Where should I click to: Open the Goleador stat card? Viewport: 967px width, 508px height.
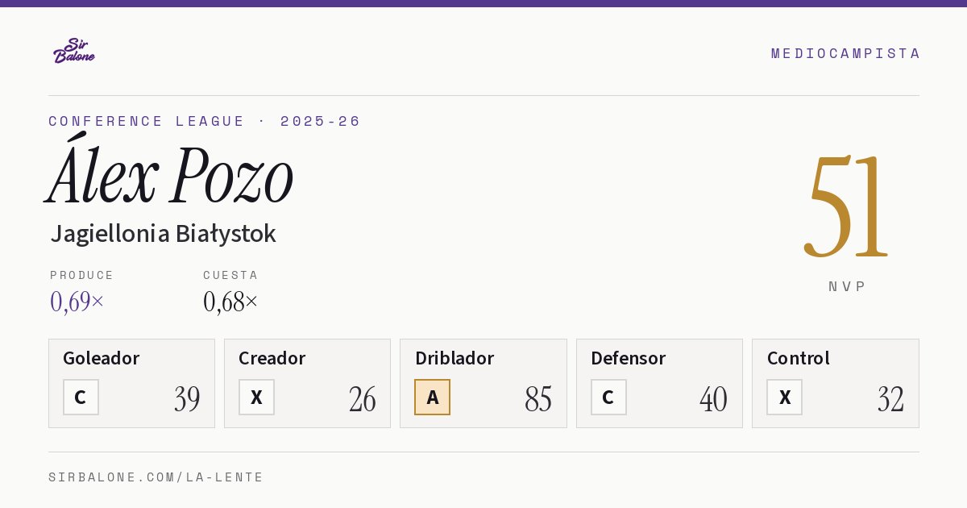(x=131, y=383)
